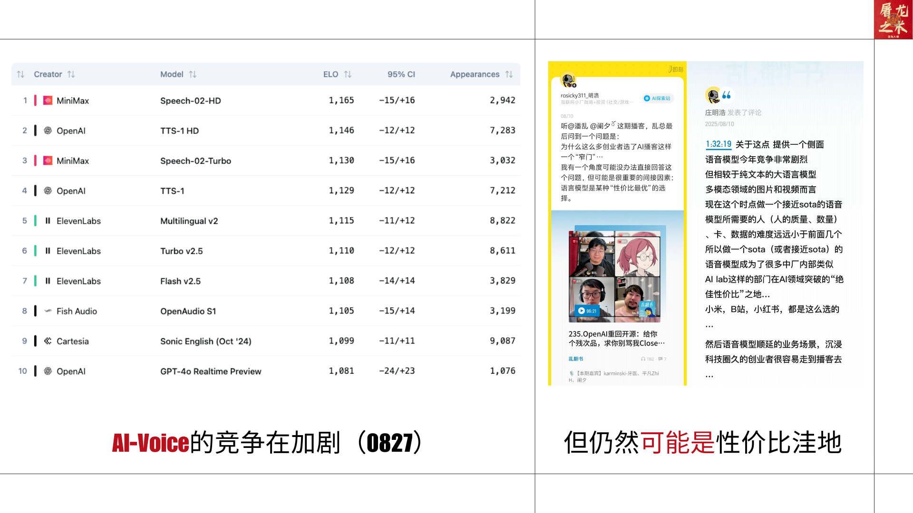Select the Speech-02-Turbo model cell
This screenshot has height=513, width=913.
coord(195,161)
